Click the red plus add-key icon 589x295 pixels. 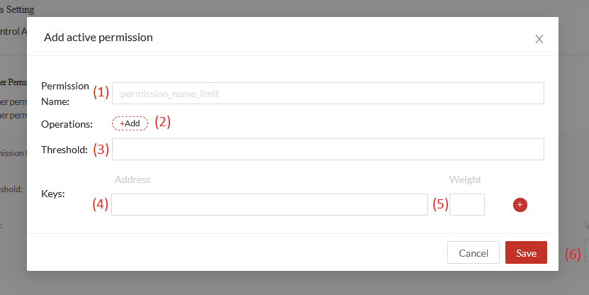520,205
